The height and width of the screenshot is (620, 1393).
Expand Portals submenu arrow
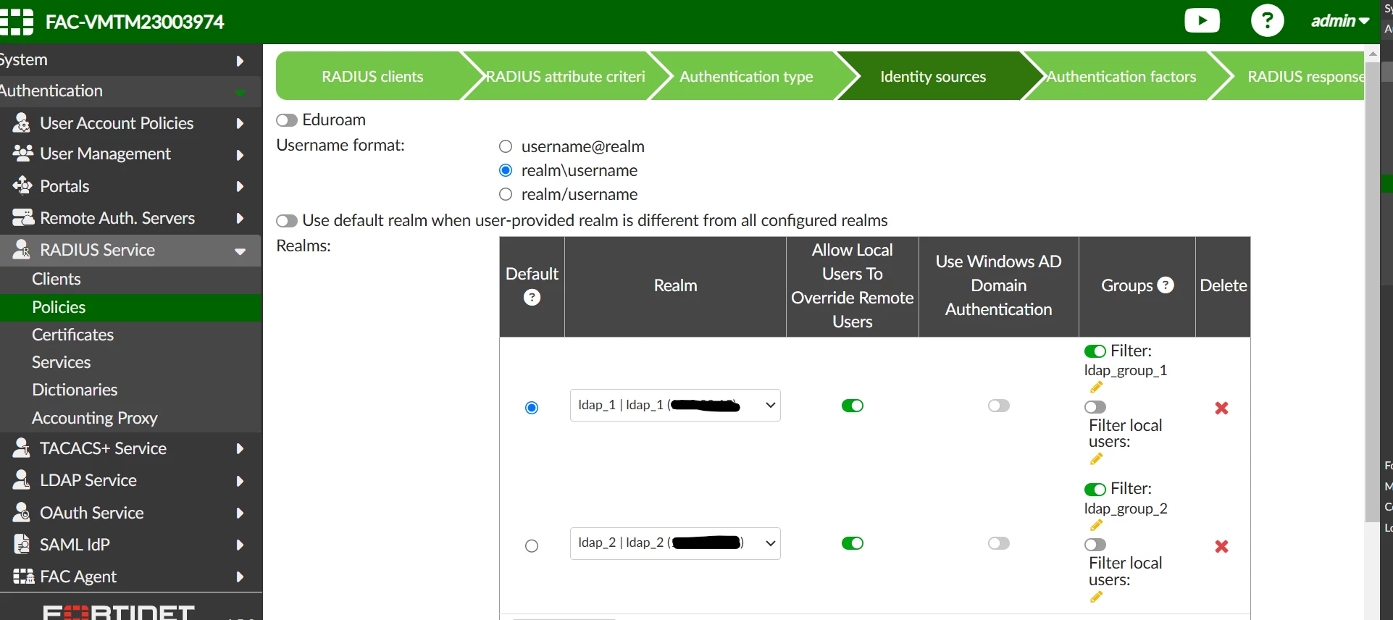[240, 187]
